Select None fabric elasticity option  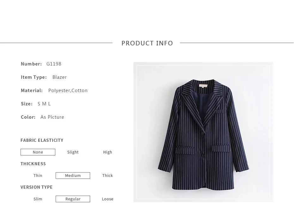(x=38, y=152)
